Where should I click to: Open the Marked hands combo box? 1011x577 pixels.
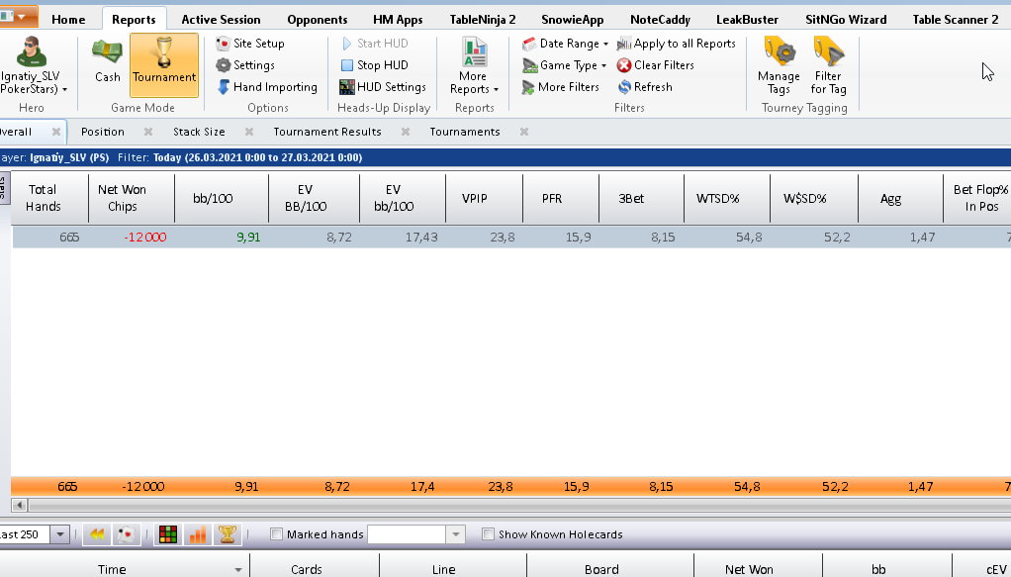(x=415, y=534)
